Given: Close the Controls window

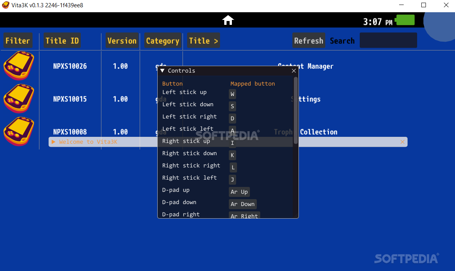Looking at the screenshot, I should pyautogui.click(x=294, y=71).
